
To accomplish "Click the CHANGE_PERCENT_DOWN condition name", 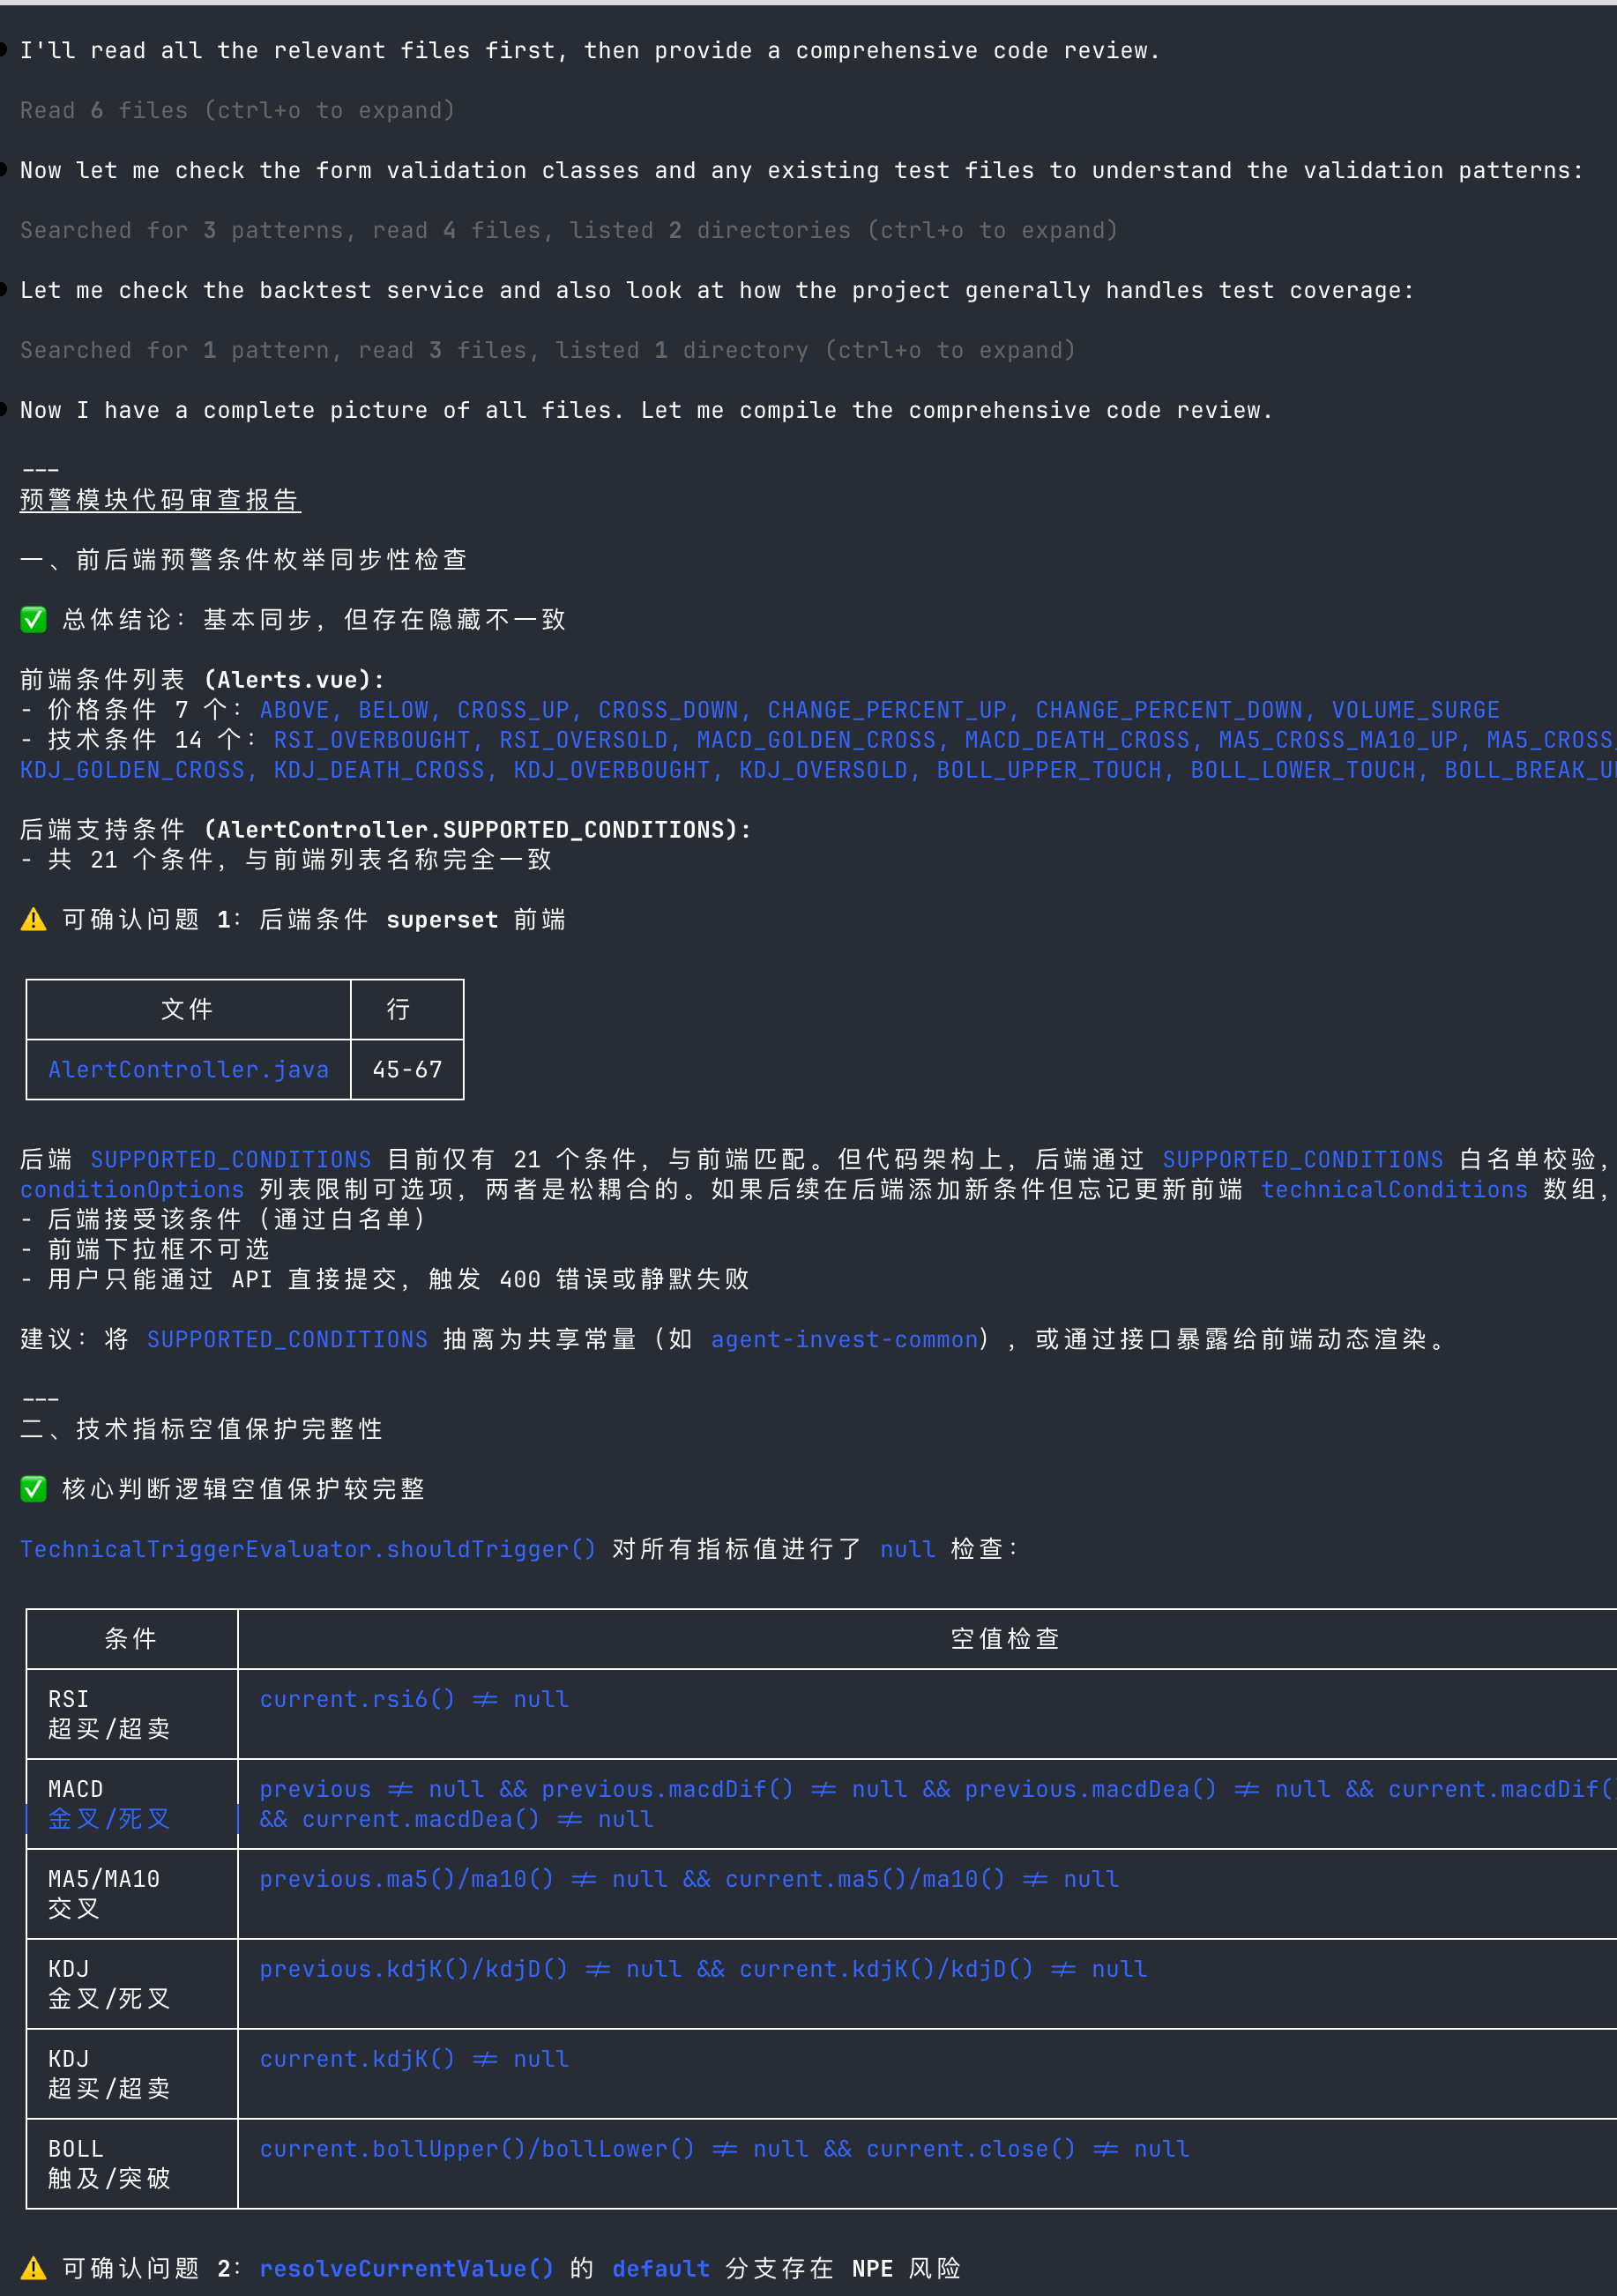I will click(x=1169, y=710).
